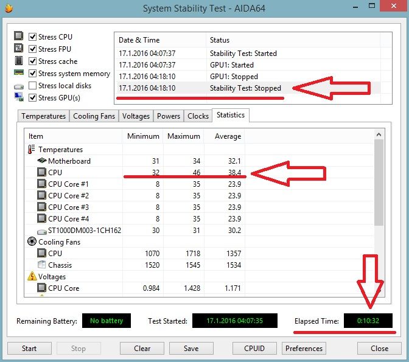
Task: Click the Chassis case icon
Action: coord(42,265)
